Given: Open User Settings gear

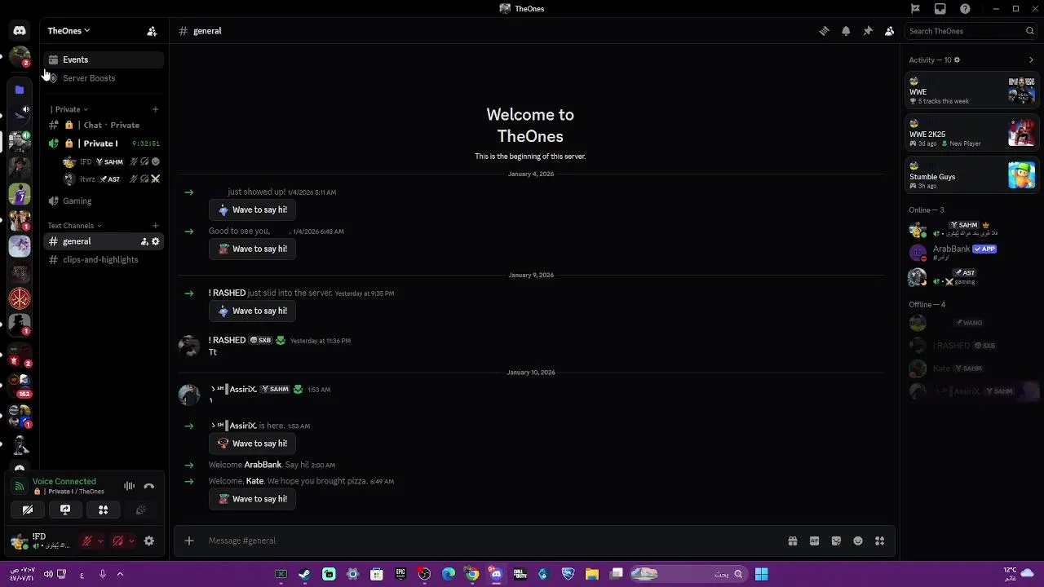Looking at the screenshot, I should [x=148, y=541].
